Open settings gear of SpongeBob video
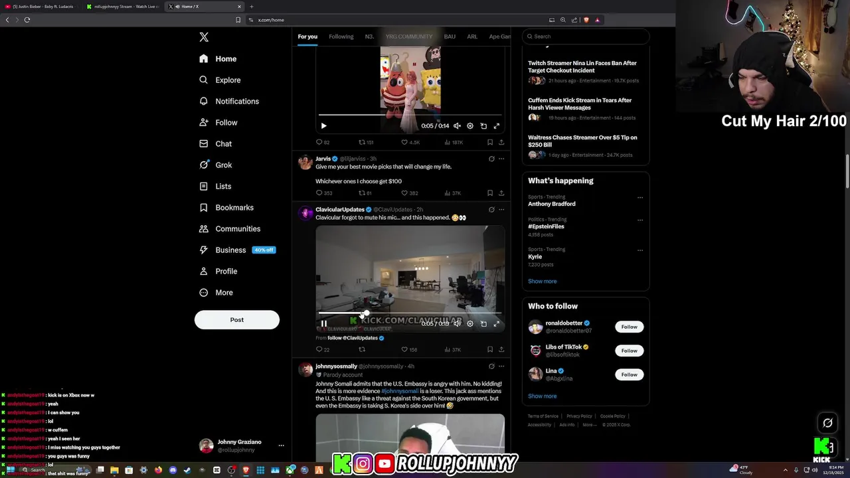The width and height of the screenshot is (850, 478). point(470,125)
